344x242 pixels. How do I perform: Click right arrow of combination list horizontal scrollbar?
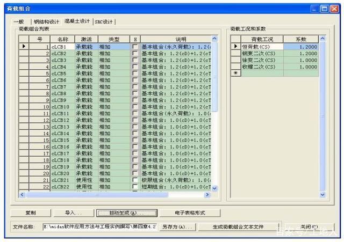[x=207, y=194]
